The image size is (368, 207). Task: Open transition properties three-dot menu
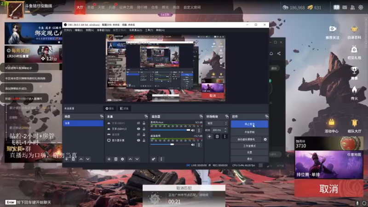[224, 136]
